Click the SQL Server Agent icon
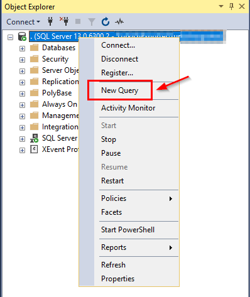The width and height of the screenshot is (250, 297). 35,138
